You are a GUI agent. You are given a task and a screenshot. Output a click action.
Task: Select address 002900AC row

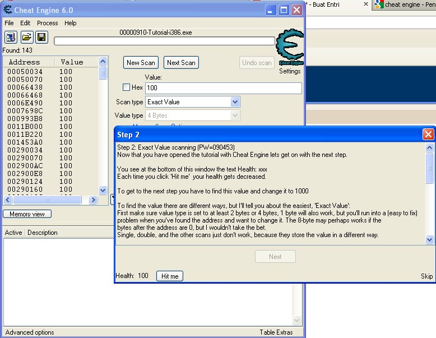point(50,165)
